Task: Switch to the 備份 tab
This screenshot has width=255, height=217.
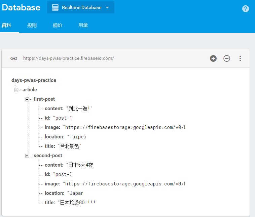Action: tap(58, 25)
